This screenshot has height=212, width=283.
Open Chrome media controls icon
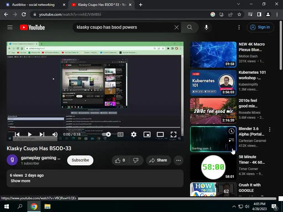(250, 14)
